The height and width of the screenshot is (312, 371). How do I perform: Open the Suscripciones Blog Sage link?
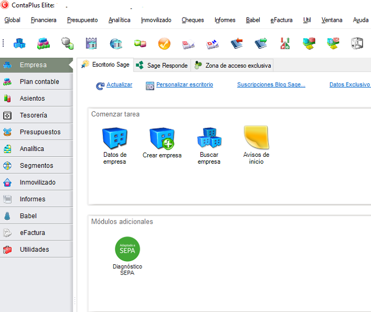(271, 85)
